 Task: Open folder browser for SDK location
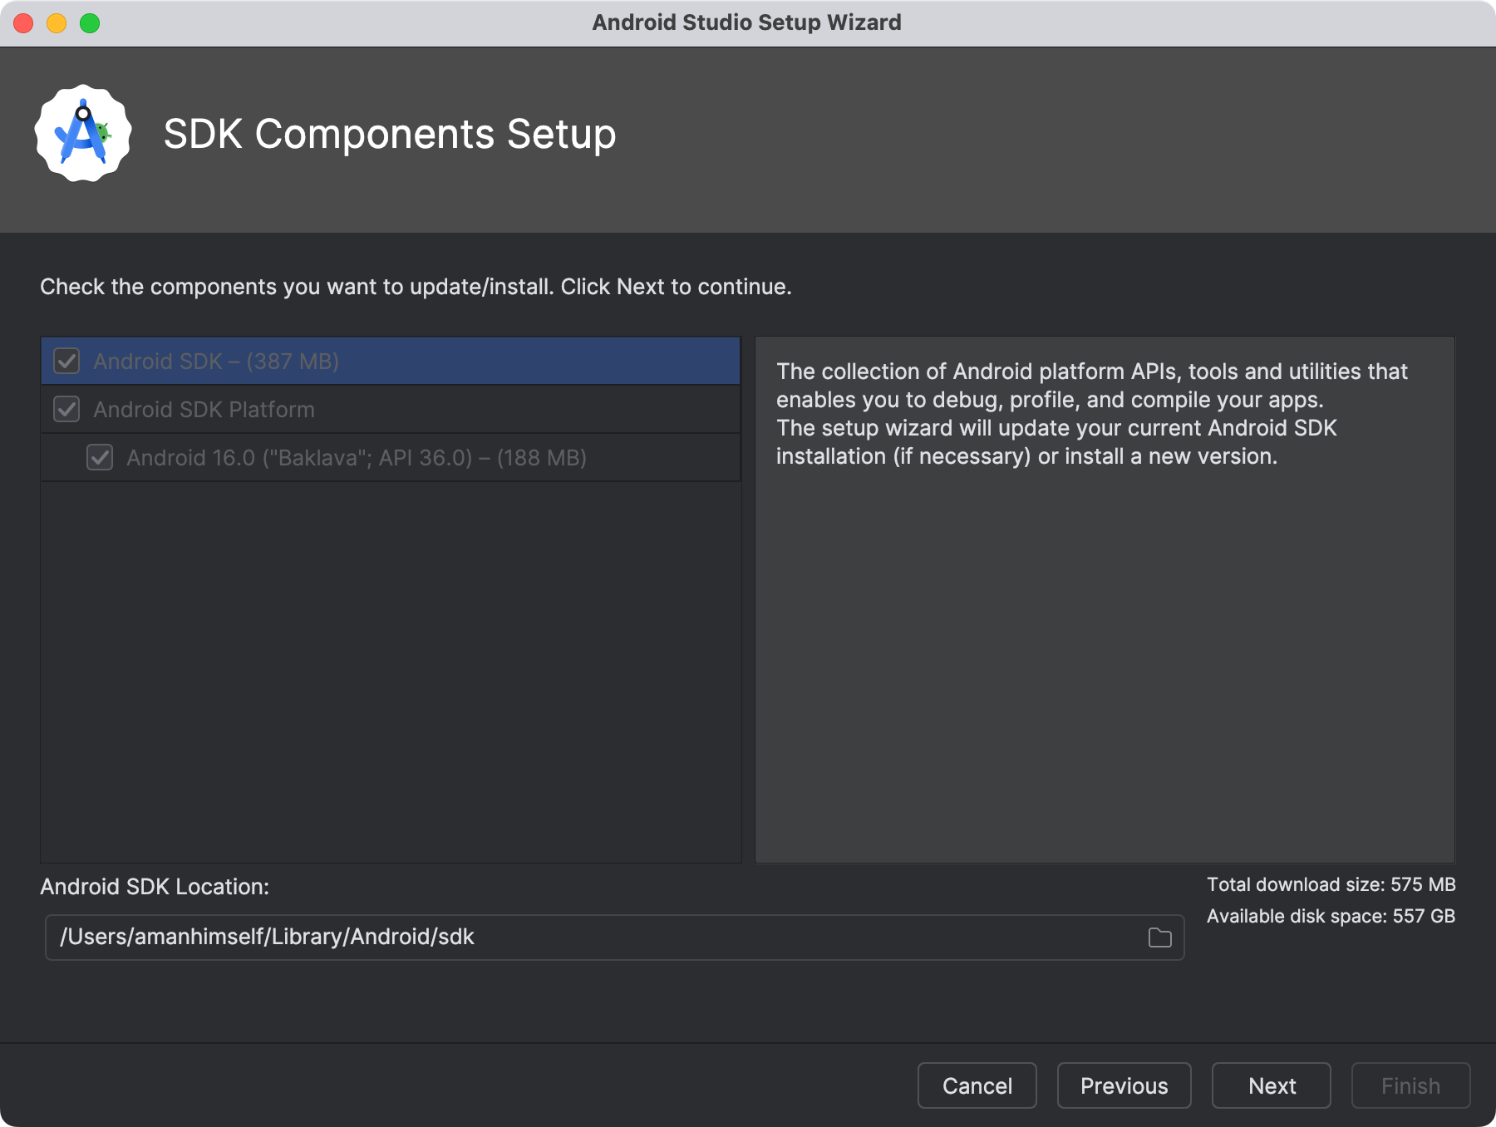1160,937
